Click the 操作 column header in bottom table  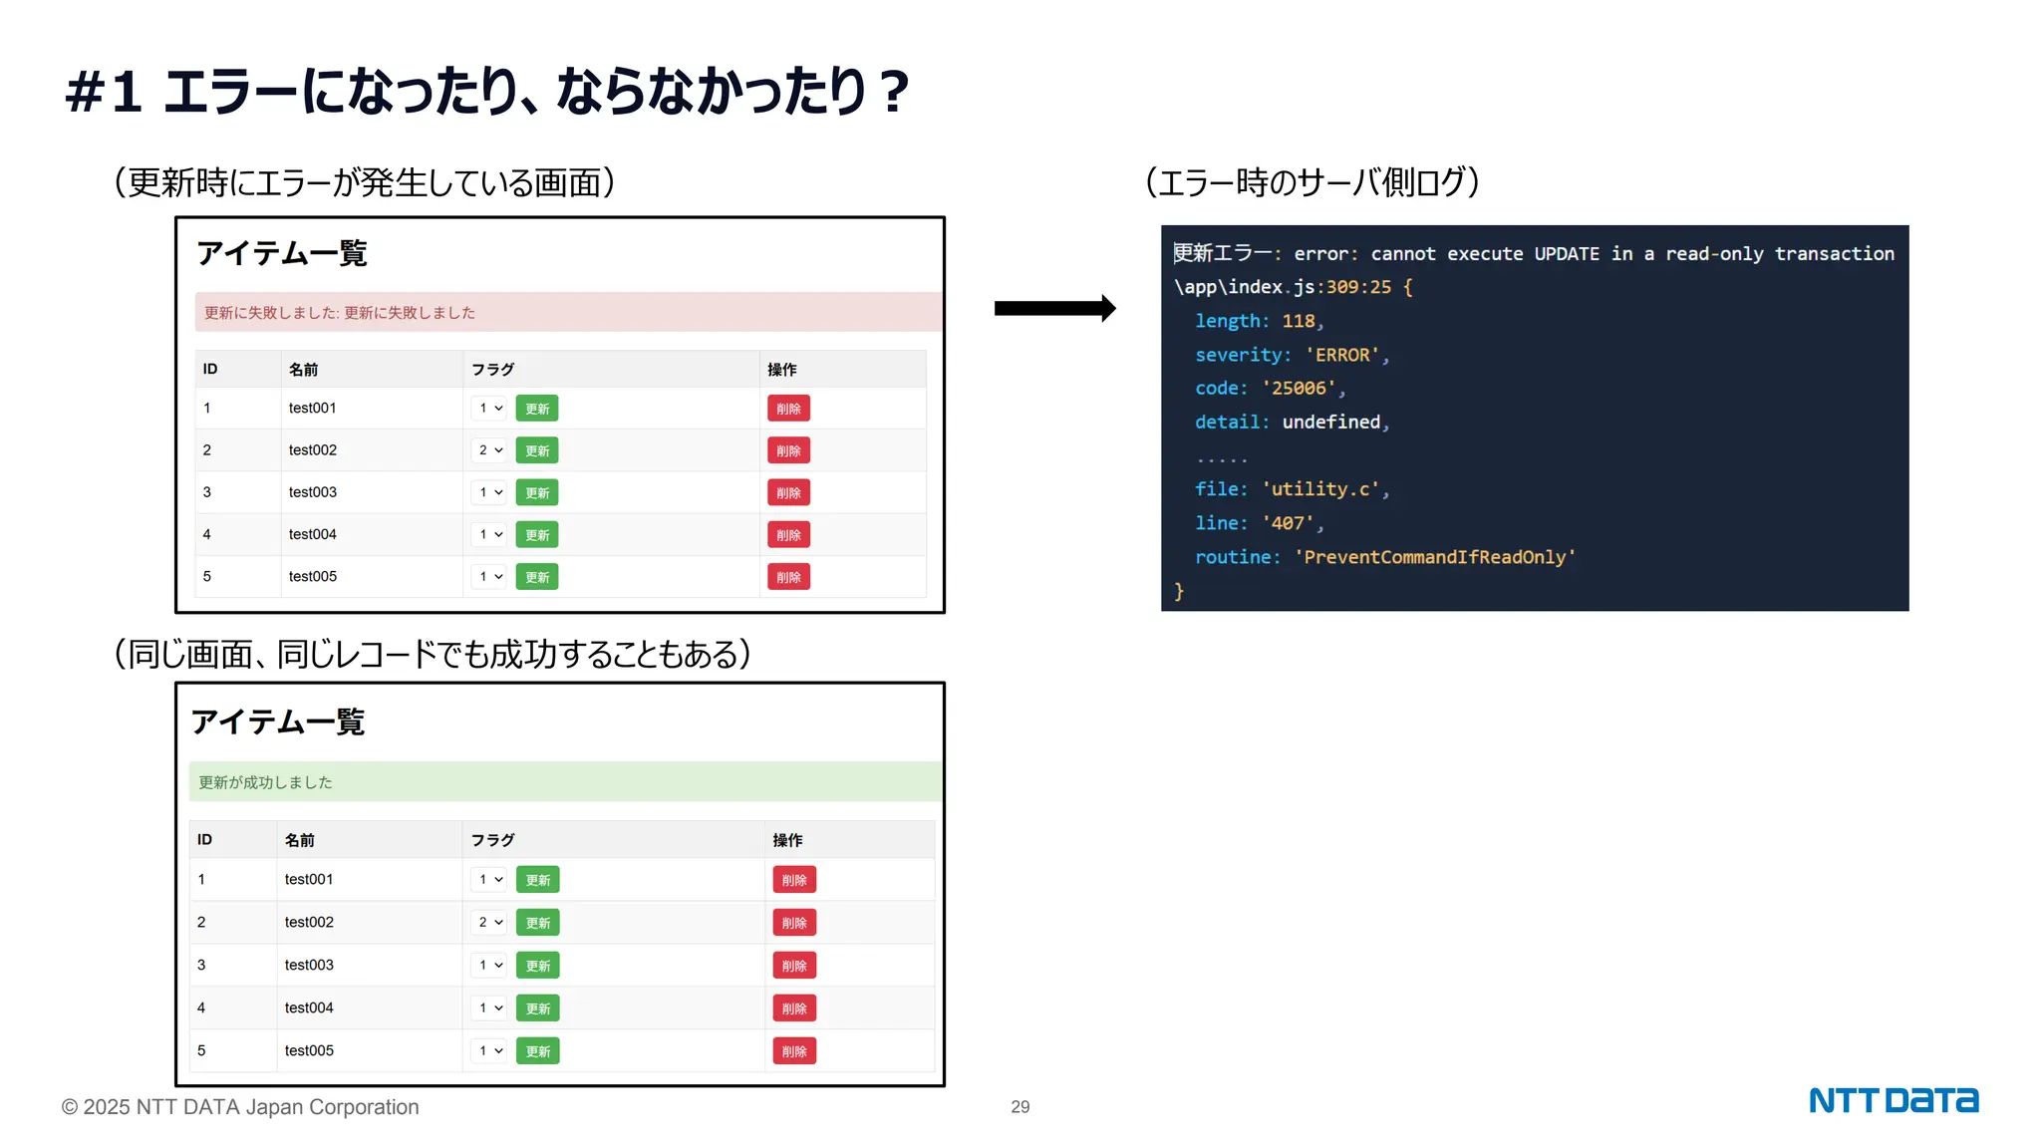coord(787,840)
